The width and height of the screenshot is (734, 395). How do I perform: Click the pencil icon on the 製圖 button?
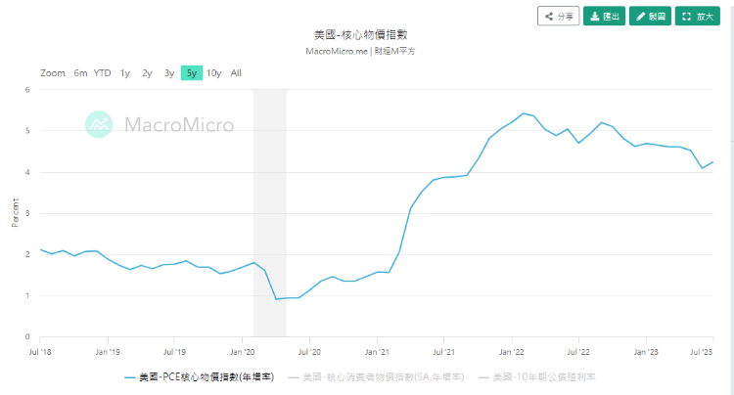[639, 17]
